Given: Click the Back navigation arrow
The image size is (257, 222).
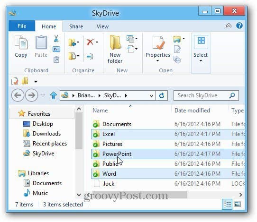Looking at the screenshot, I should click(18, 95).
